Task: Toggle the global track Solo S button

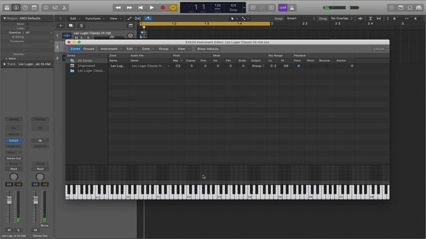Action: [x=81, y=25]
